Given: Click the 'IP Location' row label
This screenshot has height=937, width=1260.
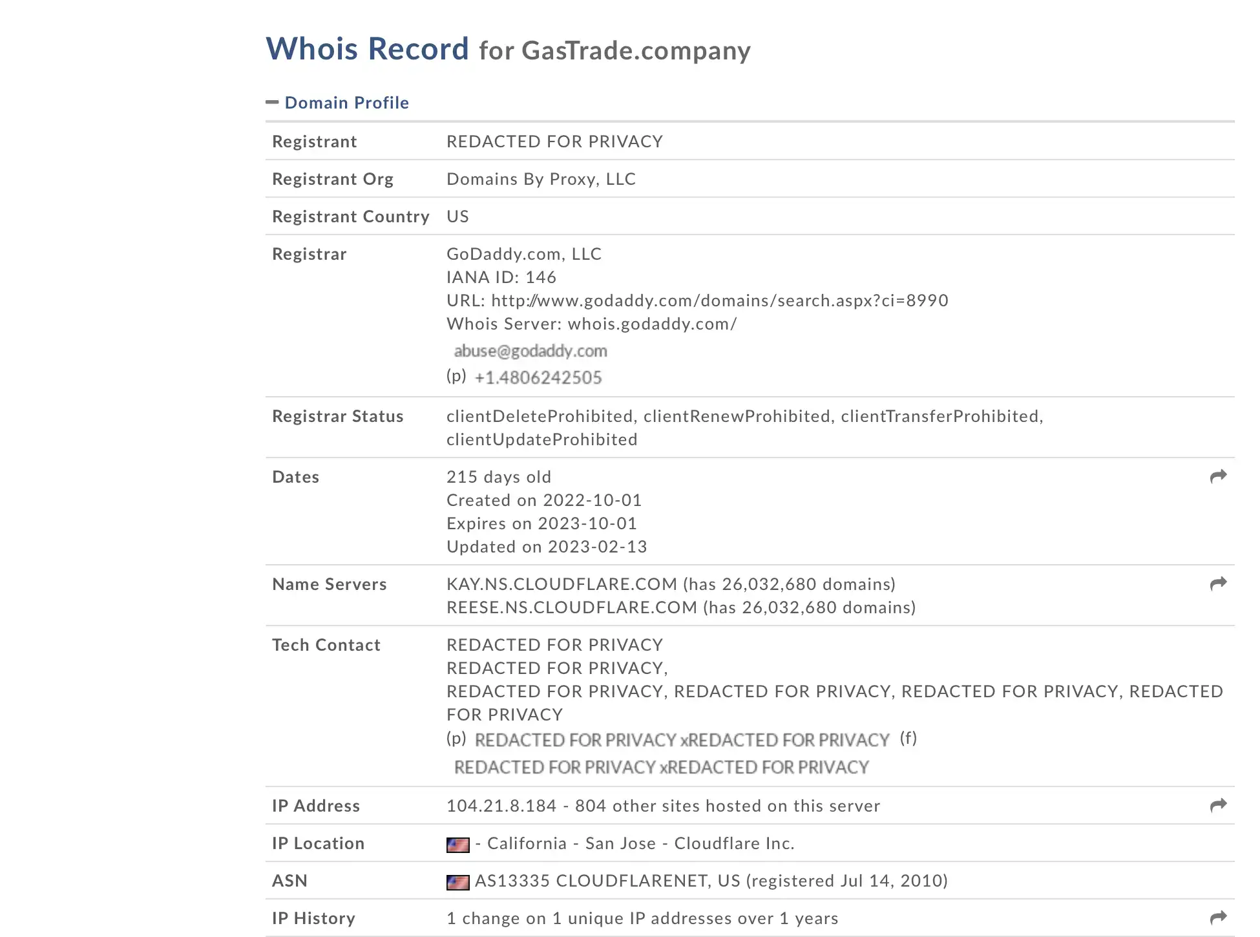Looking at the screenshot, I should click(319, 843).
